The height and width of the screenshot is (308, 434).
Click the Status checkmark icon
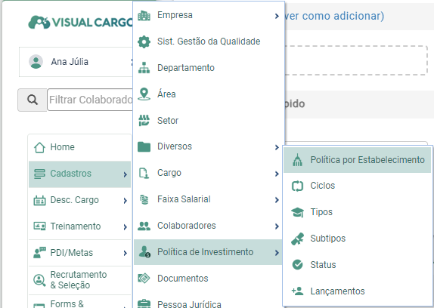pos(298,265)
